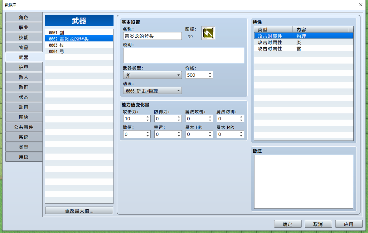This screenshot has width=368, height=233.
Task: Select trait row 攻击时属性 雷
Action: click(304, 49)
